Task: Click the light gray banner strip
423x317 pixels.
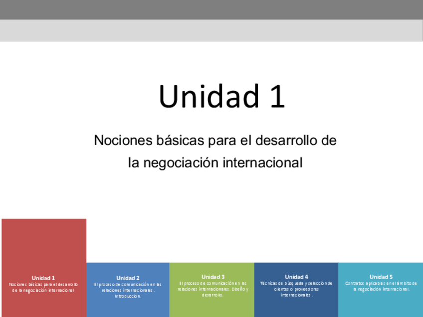Action: point(211,30)
